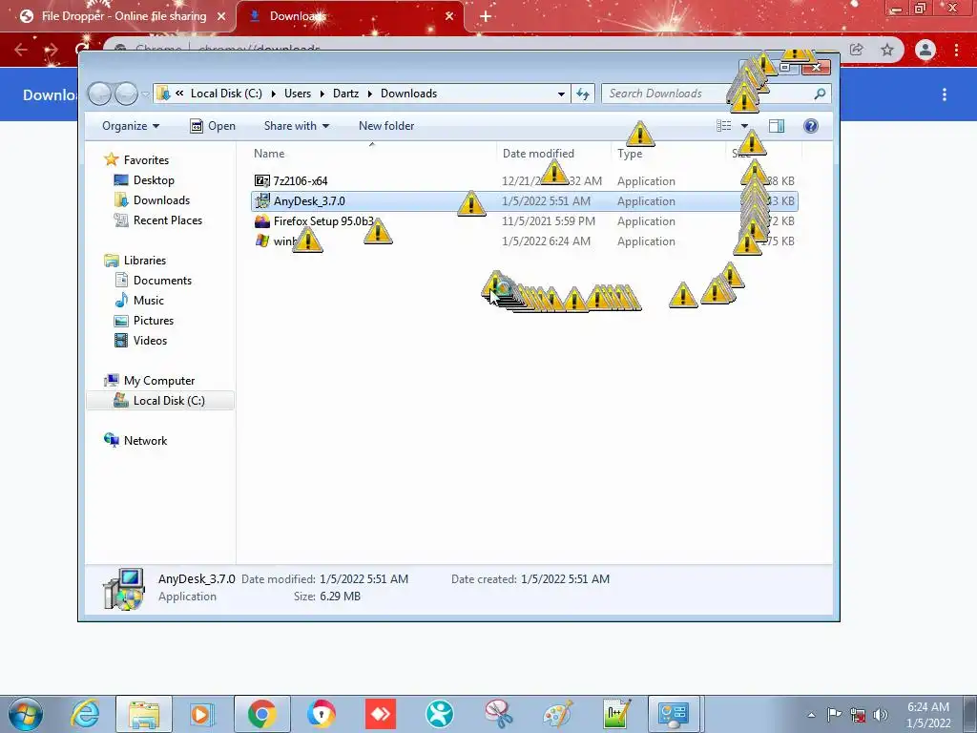Open Chrome profile avatar button
This screenshot has width=977, height=733.
(x=925, y=50)
